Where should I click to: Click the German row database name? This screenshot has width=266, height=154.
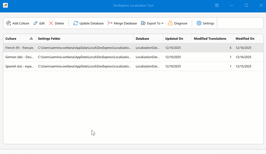point(147,57)
